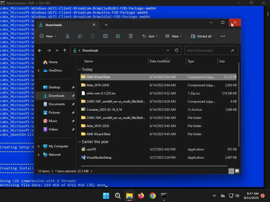Launch Firefox from the taskbar

141,196
